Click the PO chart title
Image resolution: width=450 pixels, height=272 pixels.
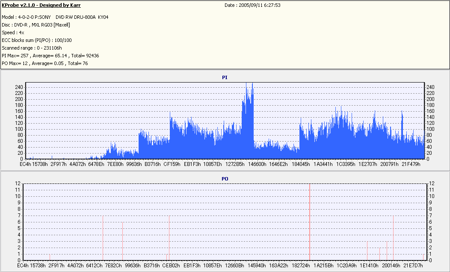[x=225, y=179]
